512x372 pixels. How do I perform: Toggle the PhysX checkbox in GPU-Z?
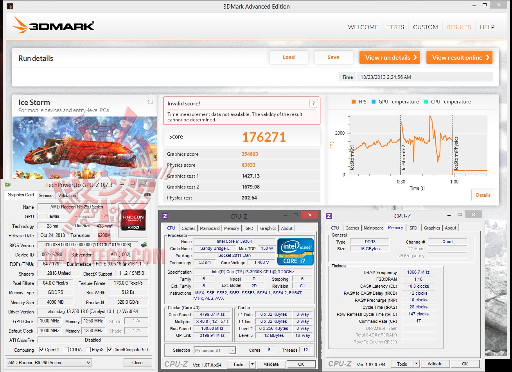tap(88, 350)
